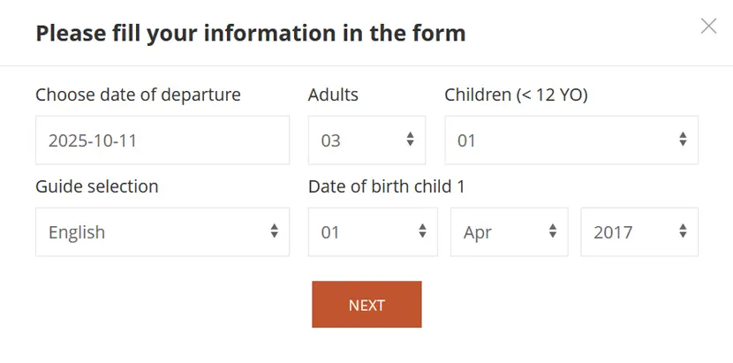Click the arrow icon beside English

point(274,231)
